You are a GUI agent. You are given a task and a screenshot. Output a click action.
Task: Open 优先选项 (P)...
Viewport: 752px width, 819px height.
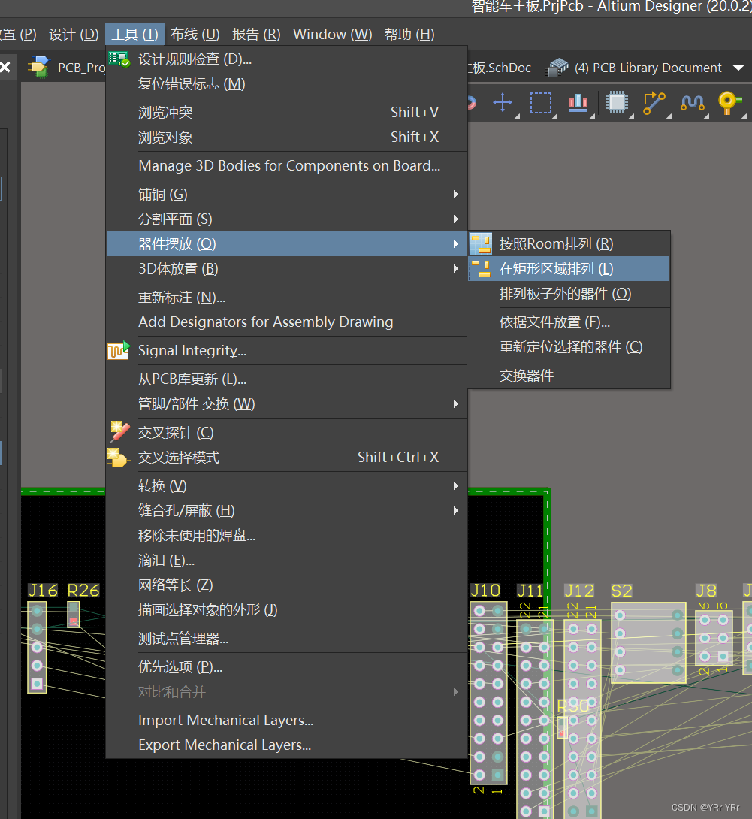pyautogui.click(x=286, y=667)
